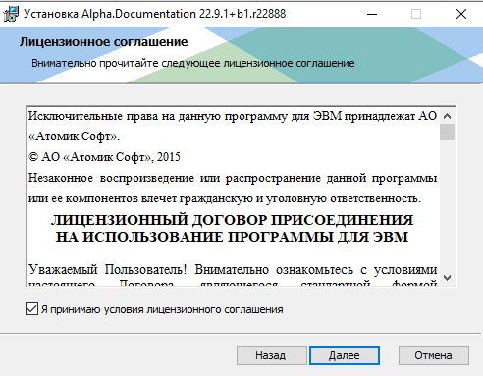Click the line или ее компонентов влечет
Image resolution: width=483 pixels, height=376 pixels.
(x=225, y=198)
